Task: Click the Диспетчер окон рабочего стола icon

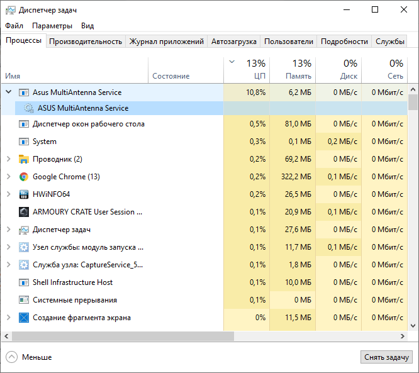Action: [x=24, y=124]
